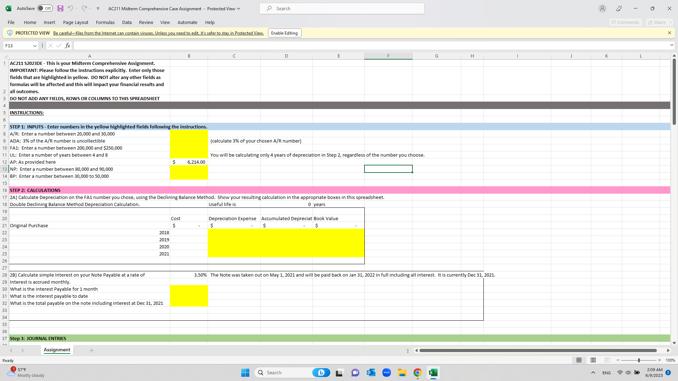This screenshot has height=381, width=678.
Task: Switch to Page Layout view icon
Action: [593, 360]
